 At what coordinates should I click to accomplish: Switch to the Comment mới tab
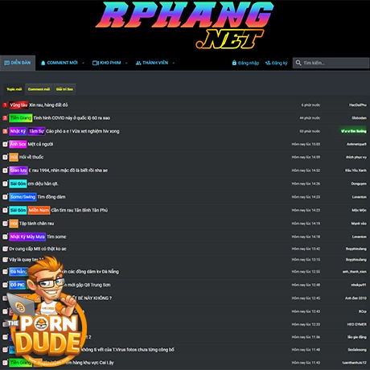point(39,89)
